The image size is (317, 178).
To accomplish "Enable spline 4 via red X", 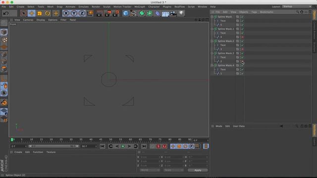I will (243, 37).
